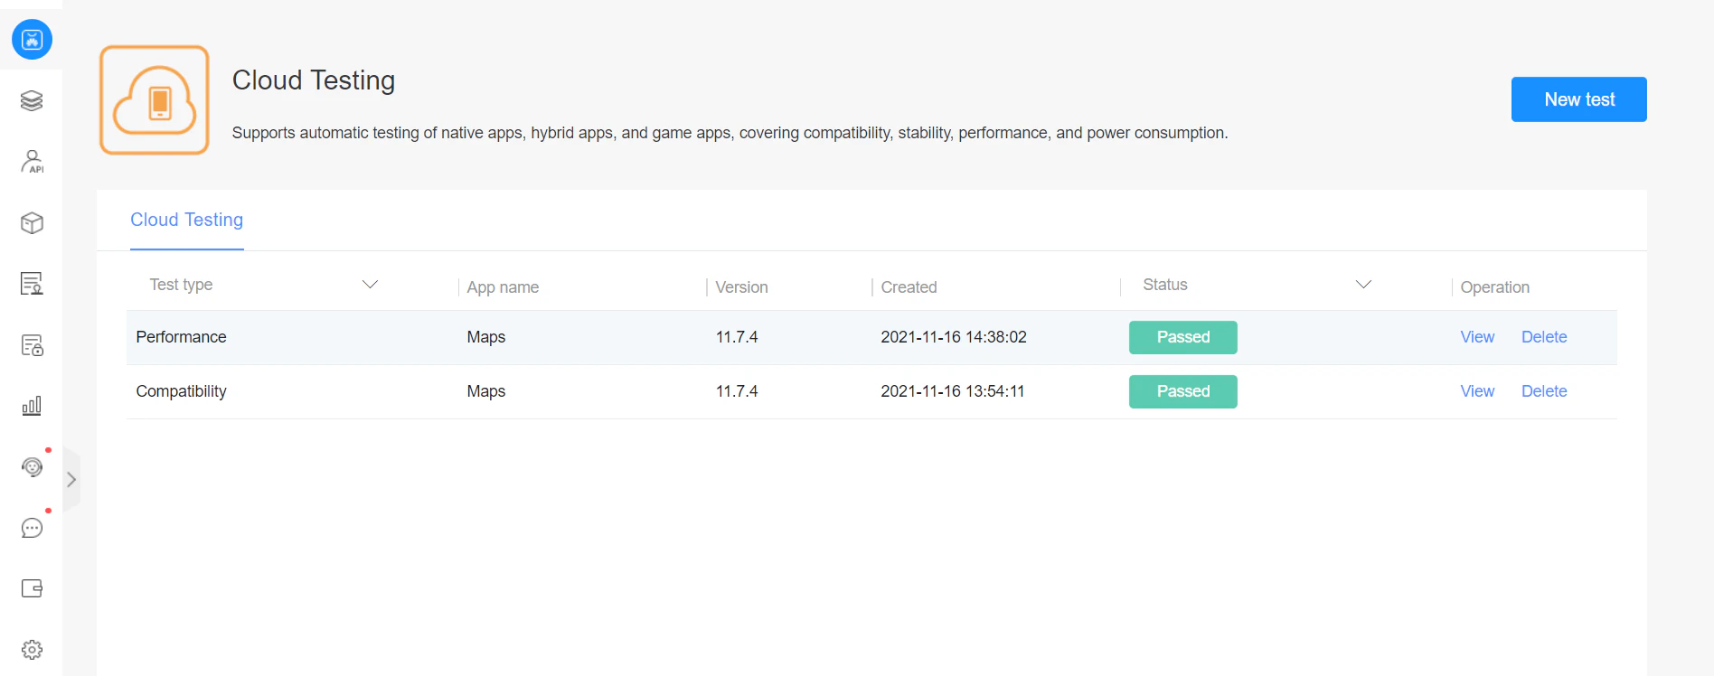
Task: Click the orange Cloud Testing logo
Action: (155, 100)
